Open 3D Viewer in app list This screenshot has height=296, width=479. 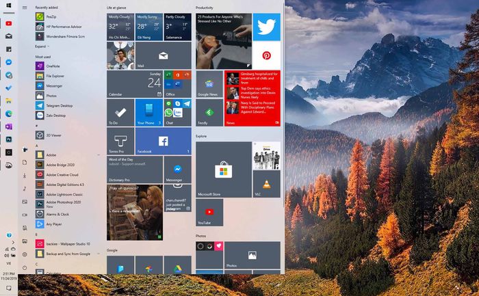click(x=68, y=135)
